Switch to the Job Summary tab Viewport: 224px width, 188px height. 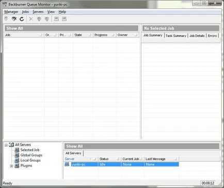153,35
